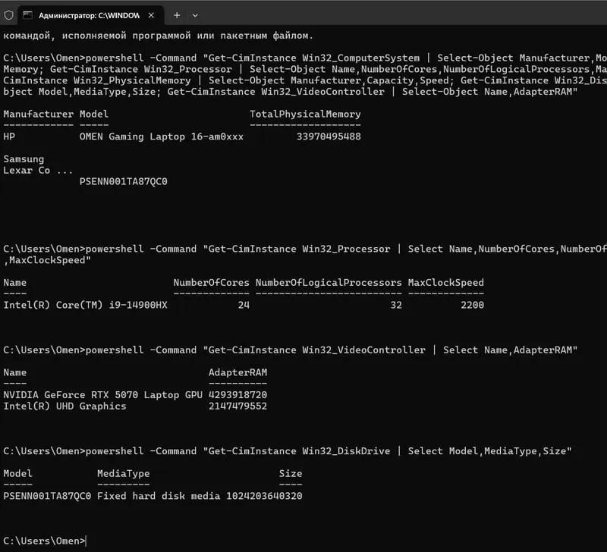Screen dimensions: 607x552
Task: Click the NumberOfLogicalProcessors column header
Action: click(329, 283)
